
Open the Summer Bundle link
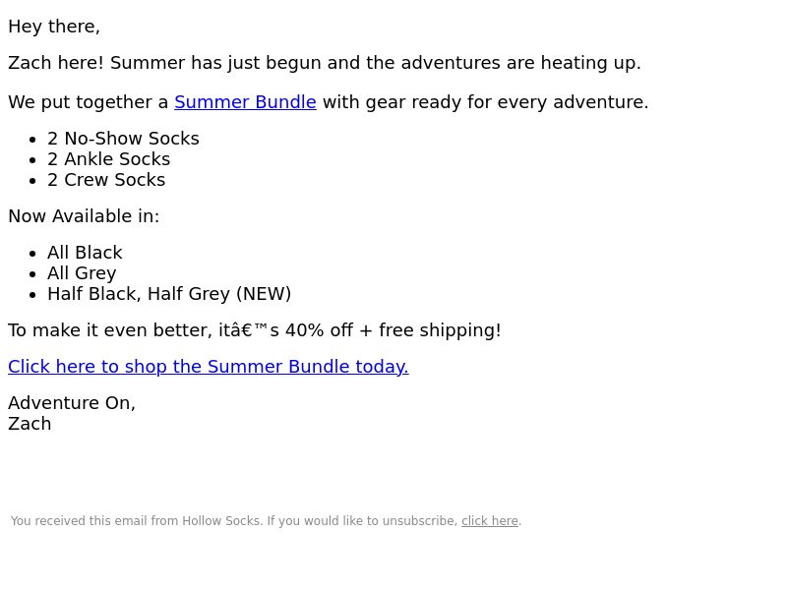pyautogui.click(x=245, y=102)
